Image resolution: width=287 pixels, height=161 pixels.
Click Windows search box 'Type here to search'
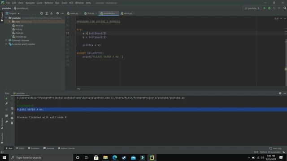click(x=41, y=157)
